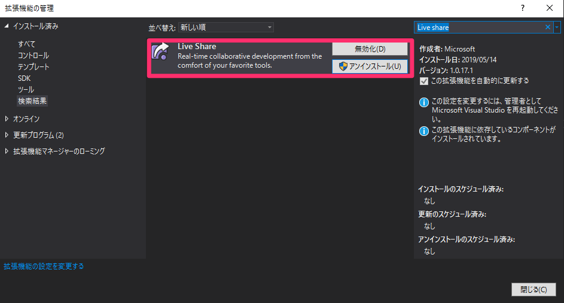Select テンプレート category
The height and width of the screenshot is (303, 564).
click(x=33, y=66)
